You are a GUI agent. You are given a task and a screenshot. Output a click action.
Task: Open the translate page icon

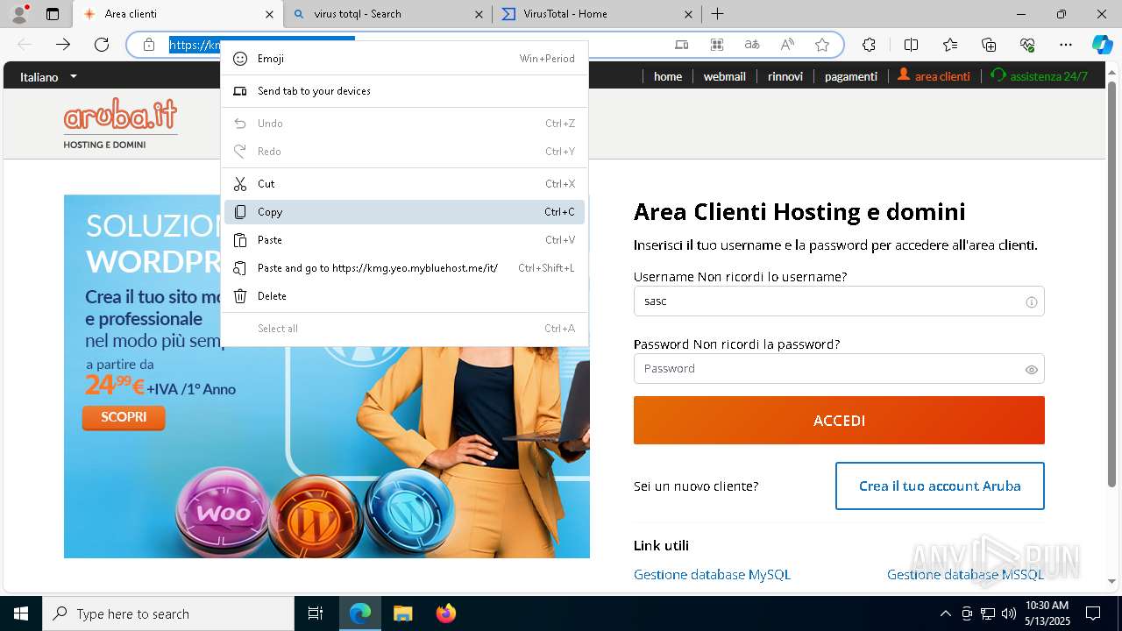tap(752, 45)
